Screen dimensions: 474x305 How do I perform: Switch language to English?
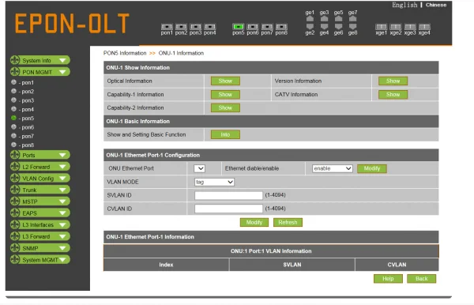click(x=404, y=5)
